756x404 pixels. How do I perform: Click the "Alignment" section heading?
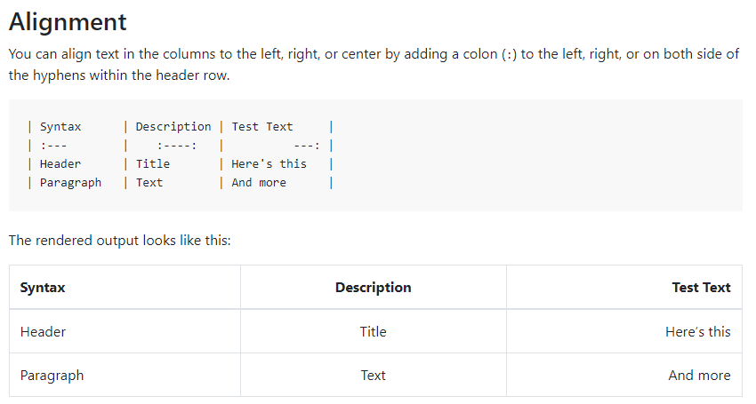68,21
